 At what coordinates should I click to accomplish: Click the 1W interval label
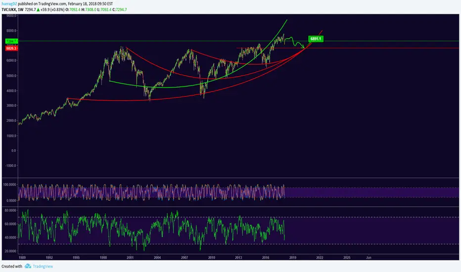click(21, 10)
